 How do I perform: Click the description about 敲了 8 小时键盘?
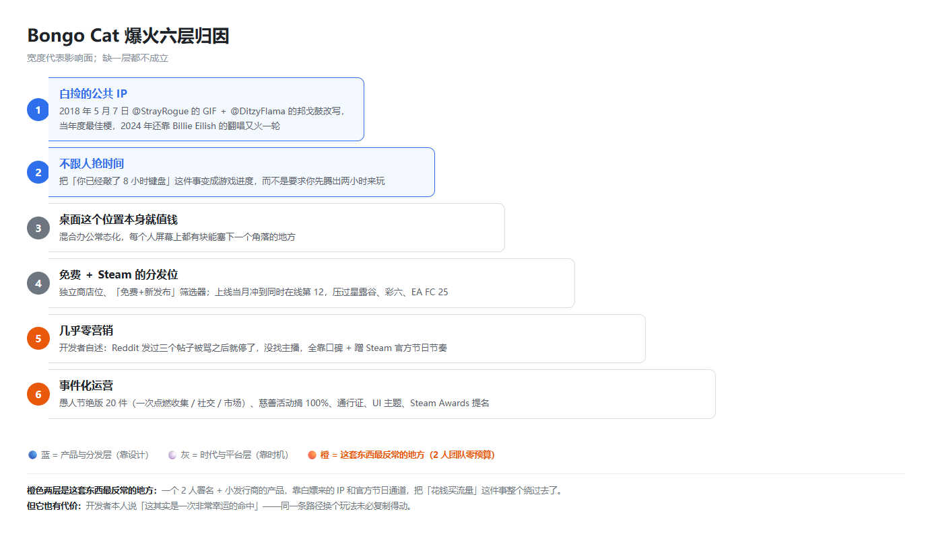point(222,181)
